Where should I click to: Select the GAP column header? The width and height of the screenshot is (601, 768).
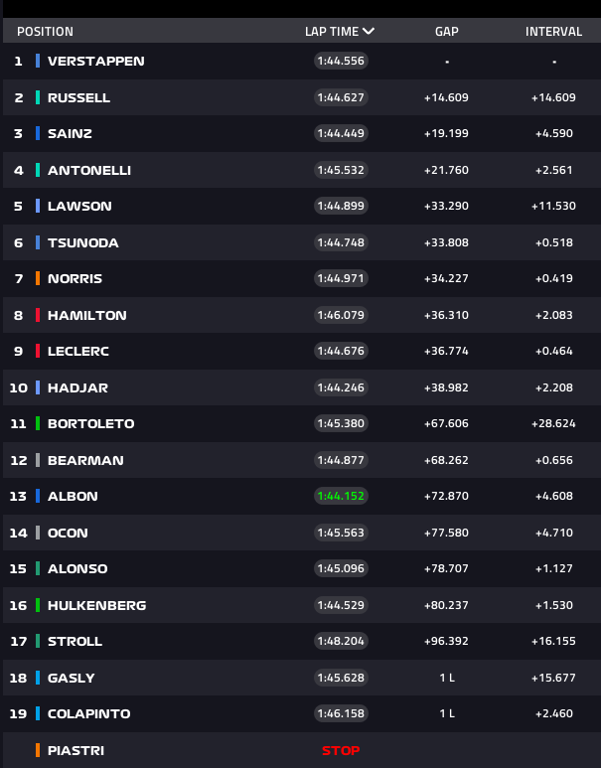click(447, 32)
